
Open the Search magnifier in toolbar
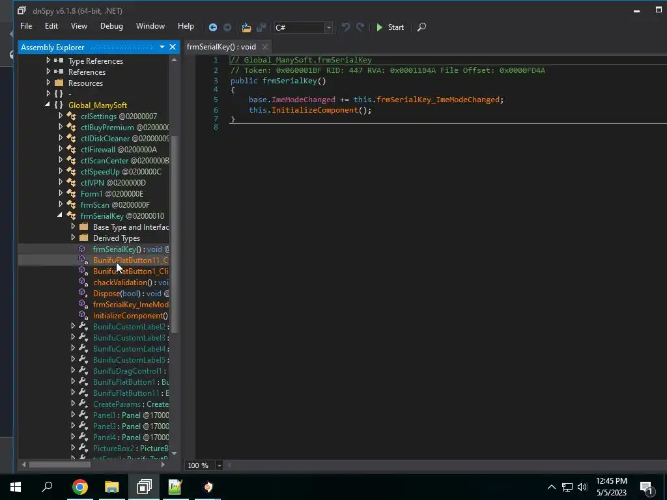(x=421, y=27)
